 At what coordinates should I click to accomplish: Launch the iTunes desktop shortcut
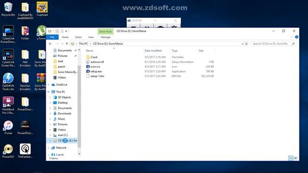(x=8, y=127)
